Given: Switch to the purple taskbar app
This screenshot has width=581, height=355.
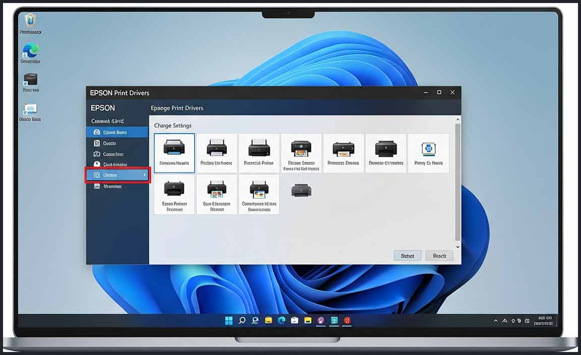Looking at the screenshot, I should pyautogui.click(x=321, y=321).
